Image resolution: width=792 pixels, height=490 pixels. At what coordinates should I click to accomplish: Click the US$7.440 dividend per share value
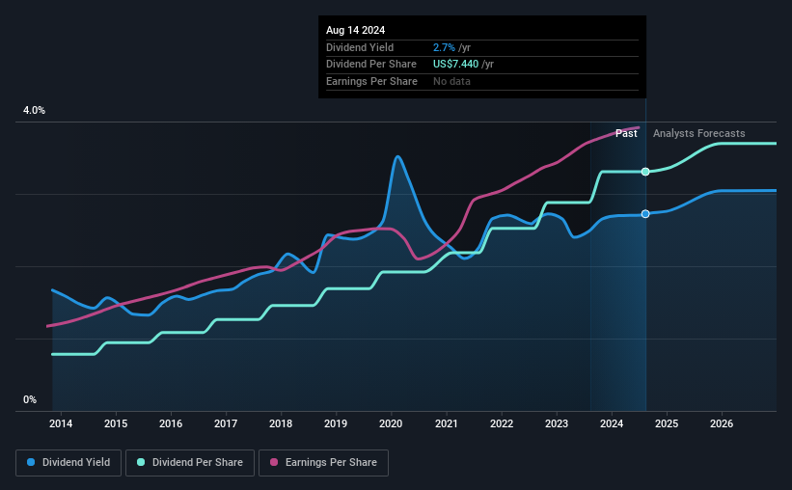click(x=455, y=65)
